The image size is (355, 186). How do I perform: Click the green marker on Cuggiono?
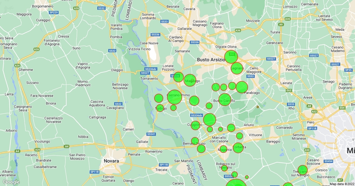point(195,125)
